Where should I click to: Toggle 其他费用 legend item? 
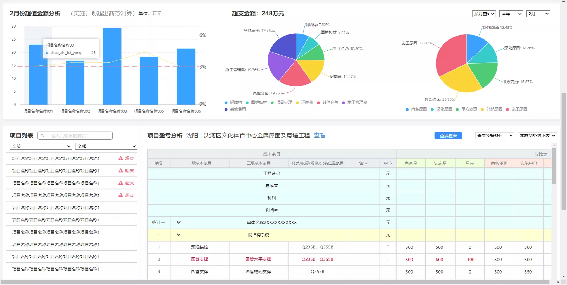tap(235, 109)
